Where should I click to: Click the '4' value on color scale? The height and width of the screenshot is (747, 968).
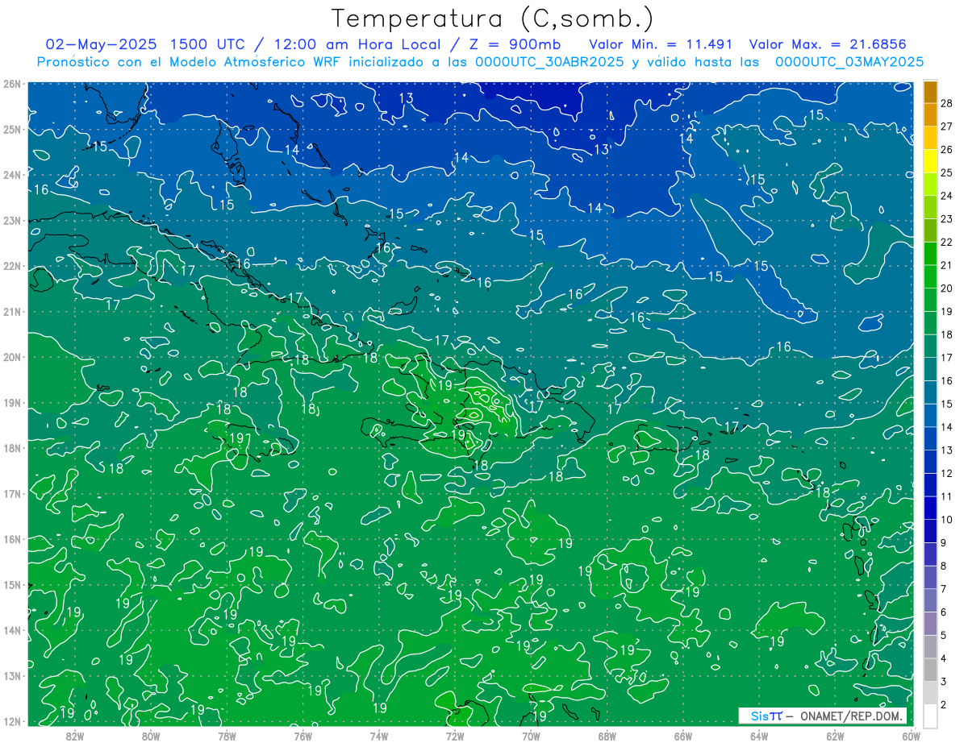pos(943,659)
